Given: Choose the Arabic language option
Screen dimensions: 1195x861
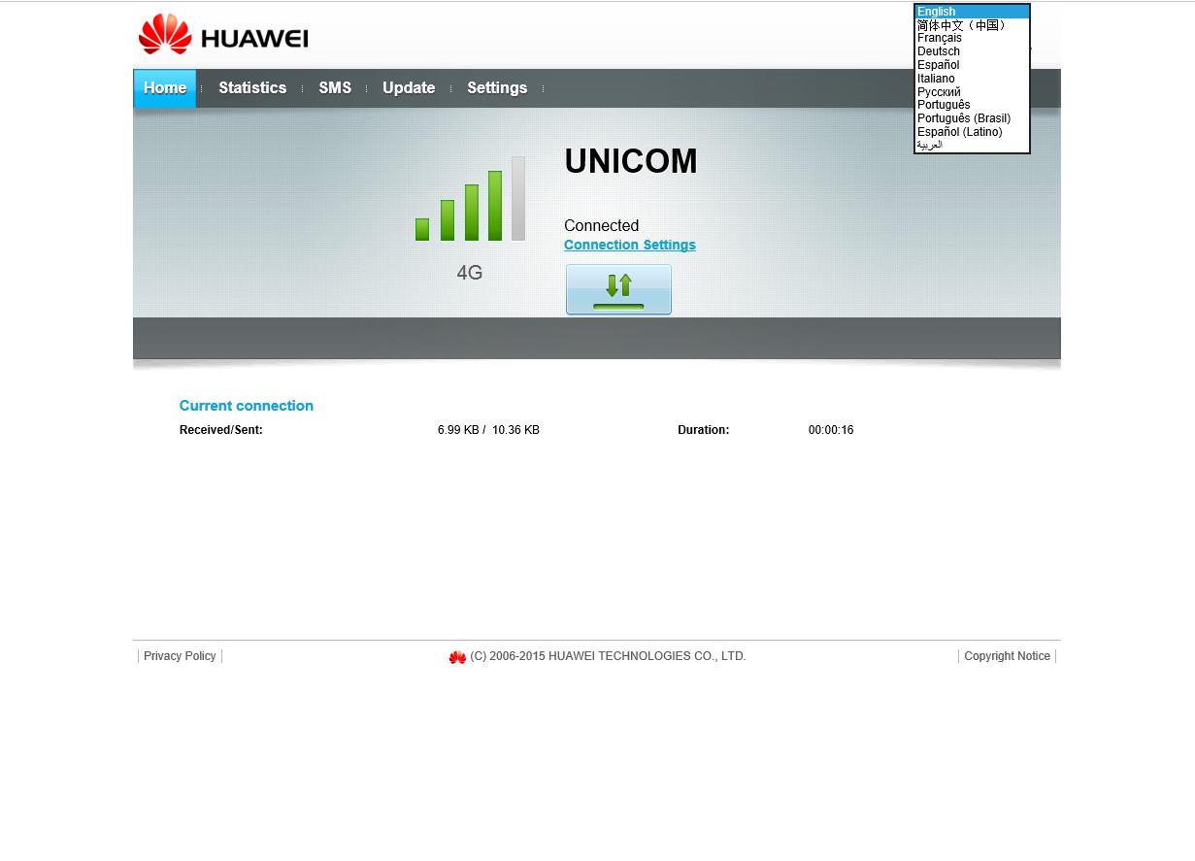Looking at the screenshot, I should pos(972,145).
